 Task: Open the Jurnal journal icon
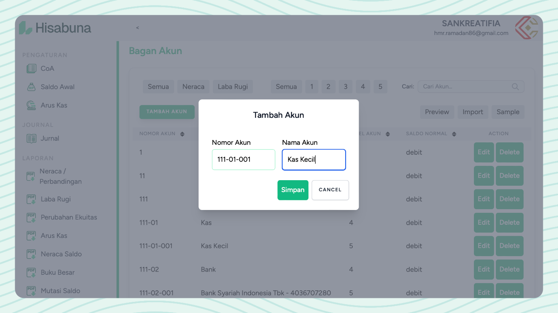tap(31, 138)
